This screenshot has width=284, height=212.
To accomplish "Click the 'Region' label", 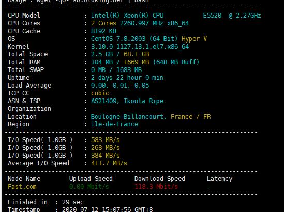I will (x=19, y=124).
